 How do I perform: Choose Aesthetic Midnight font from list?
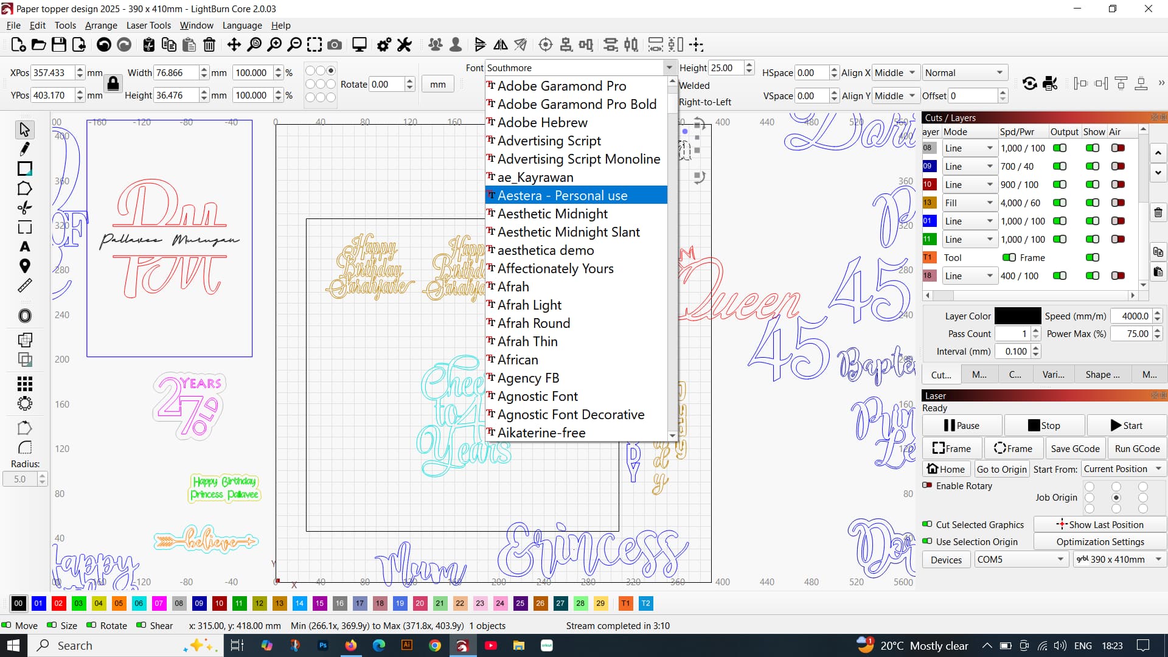click(x=552, y=214)
